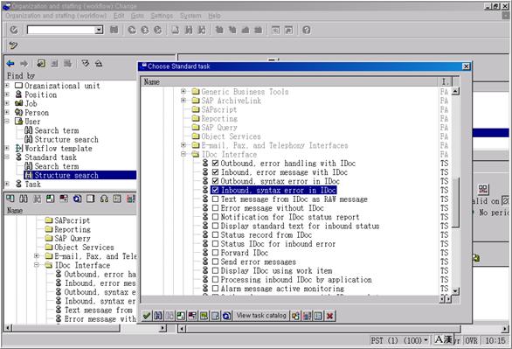
Task: Click the headphones icon in the lower-left result toolbar
Action: point(104,199)
